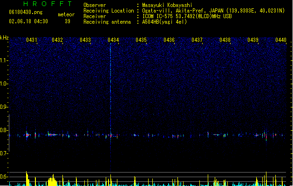
Task: Click the 0439 time marker
Action: [253, 40]
